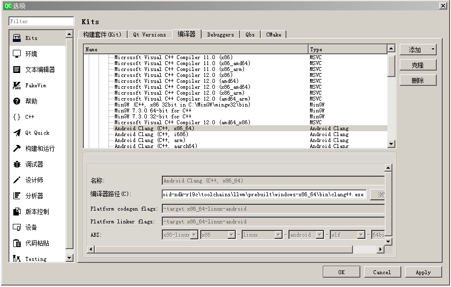Click the browse button beside compiler path
The height and width of the screenshot is (287, 451).
(x=378, y=195)
